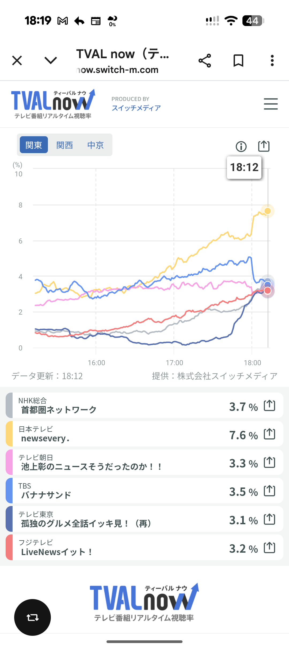Tap the TVAL now header logo
The width and height of the screenshot is (289, 650).
pos(53,104)
